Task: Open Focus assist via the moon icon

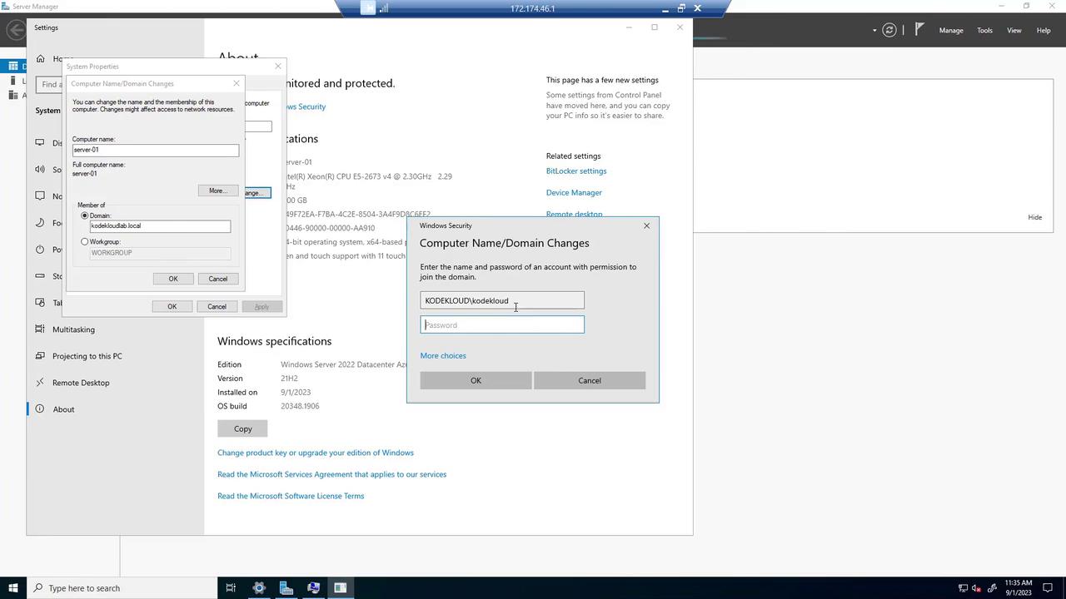Action: coord(40,222)
